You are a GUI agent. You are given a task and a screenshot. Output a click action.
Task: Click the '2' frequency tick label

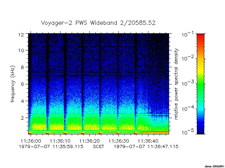tap(22, 118)
